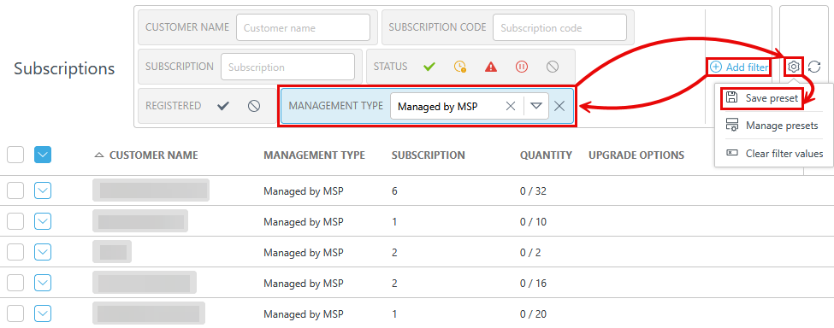Check the row with quantity 0 / 32
The height and width of the screenshot is (328, 834).
15,190
